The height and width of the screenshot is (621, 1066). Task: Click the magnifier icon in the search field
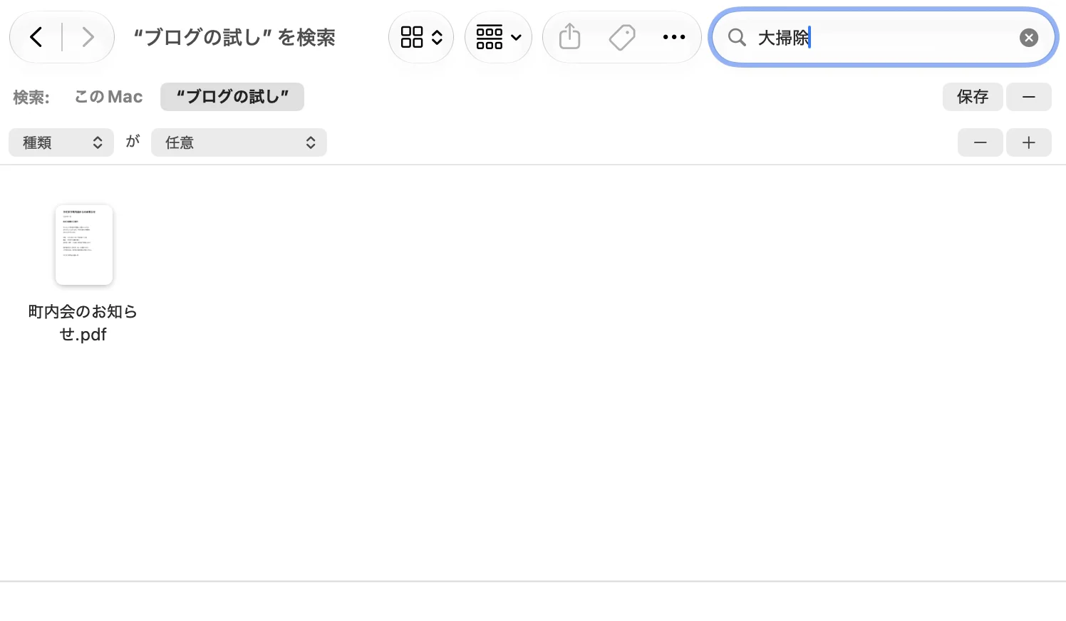pos(737,38)
